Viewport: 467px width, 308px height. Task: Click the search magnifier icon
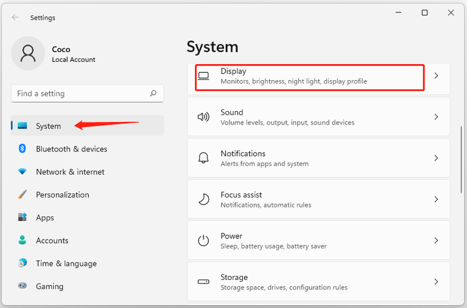point(153,94)
